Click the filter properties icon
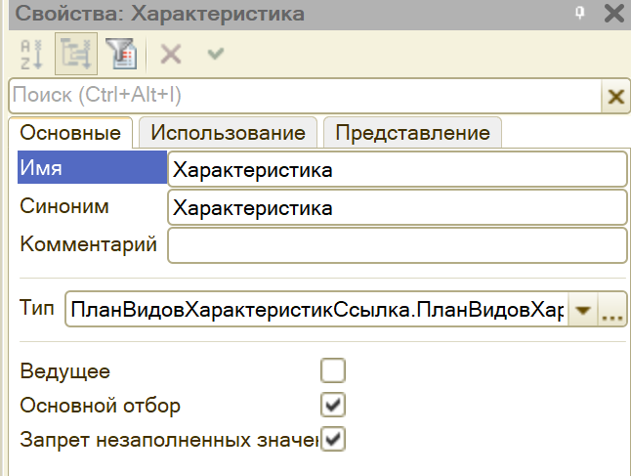The height and width of the screenshot is (476, 631). (x=122, y=55)
